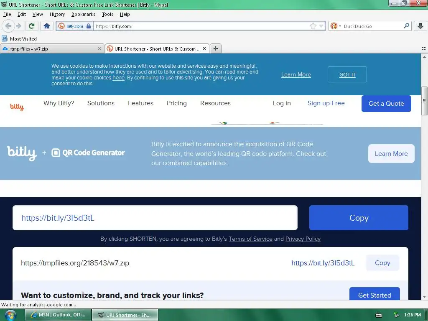Close the /tmp/files - w7.zip tab
The height and width of the screenshot is (321, 428).
[x=99, y=48]
